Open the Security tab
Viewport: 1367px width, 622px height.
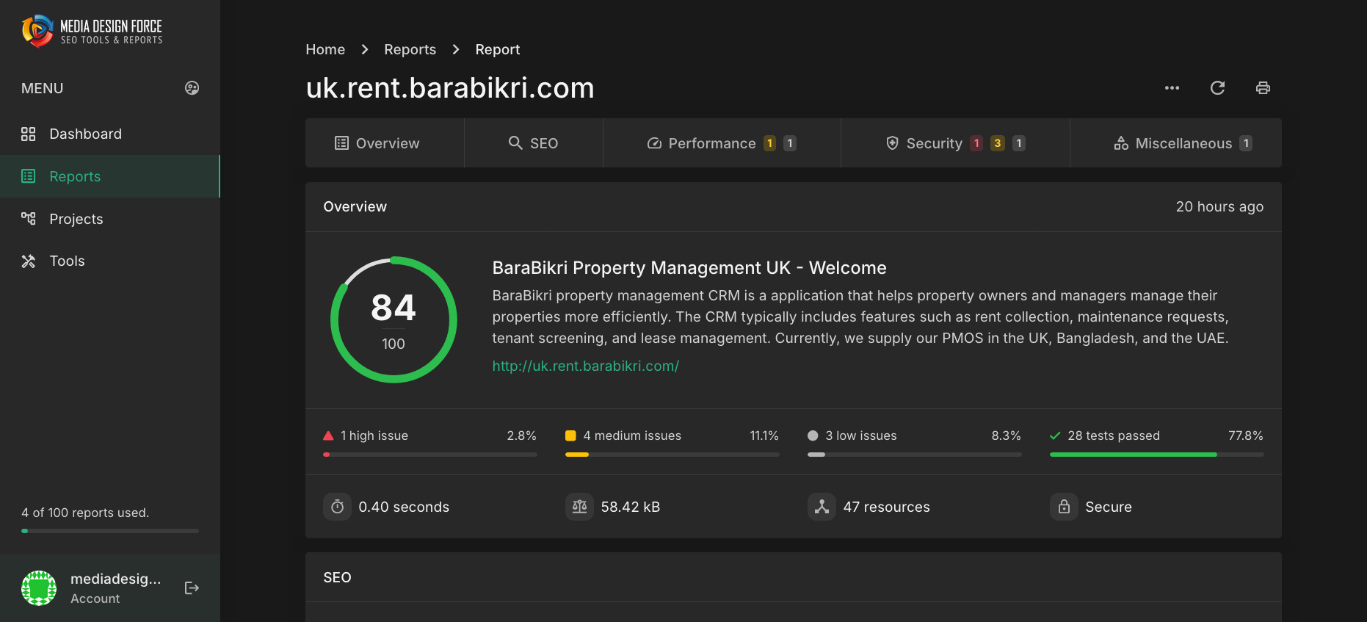(954, 143)
